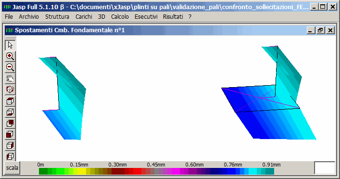The height and width of the screenshot is (179, 340).
Task: Open the Calcolo menu
Action: [x=120, y=17]
